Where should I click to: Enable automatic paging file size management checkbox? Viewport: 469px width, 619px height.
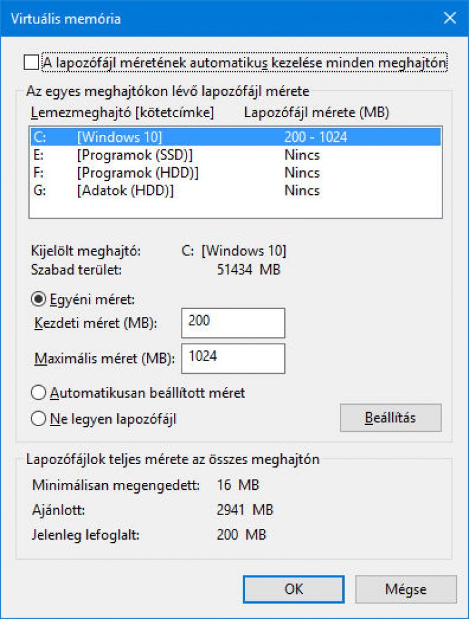(x=31, y=62)
